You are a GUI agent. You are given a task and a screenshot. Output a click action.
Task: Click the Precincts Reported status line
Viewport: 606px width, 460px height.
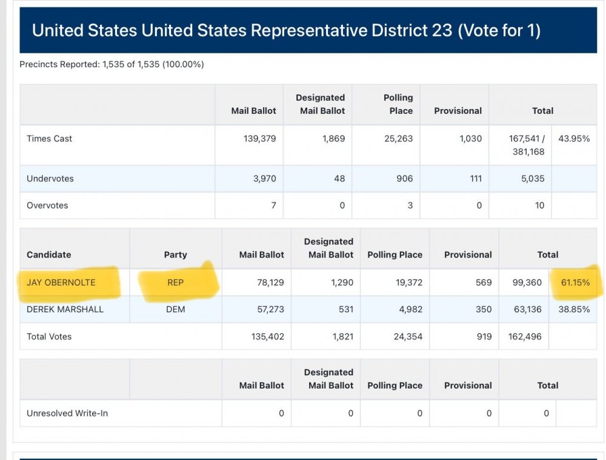(112, 64)
